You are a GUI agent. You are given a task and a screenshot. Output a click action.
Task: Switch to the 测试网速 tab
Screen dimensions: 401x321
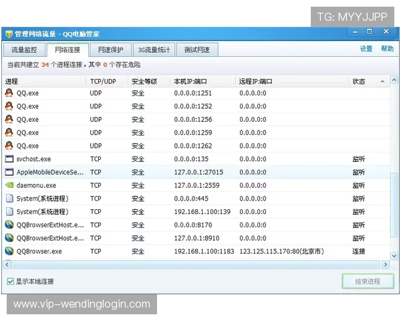pyautogui.click(x=197, y=49)
